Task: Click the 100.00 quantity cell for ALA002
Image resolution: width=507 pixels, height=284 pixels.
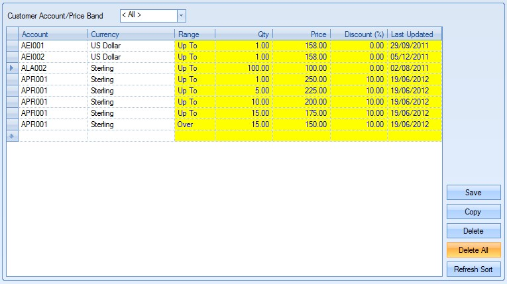Action: (244, 68)
